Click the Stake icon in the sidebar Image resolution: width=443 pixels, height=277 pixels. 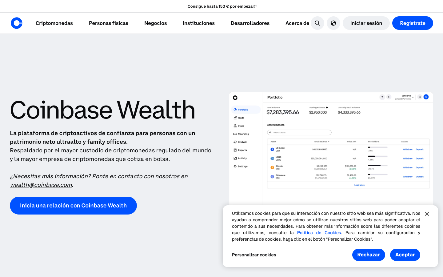pyautogui.click(x=234, y=126)
